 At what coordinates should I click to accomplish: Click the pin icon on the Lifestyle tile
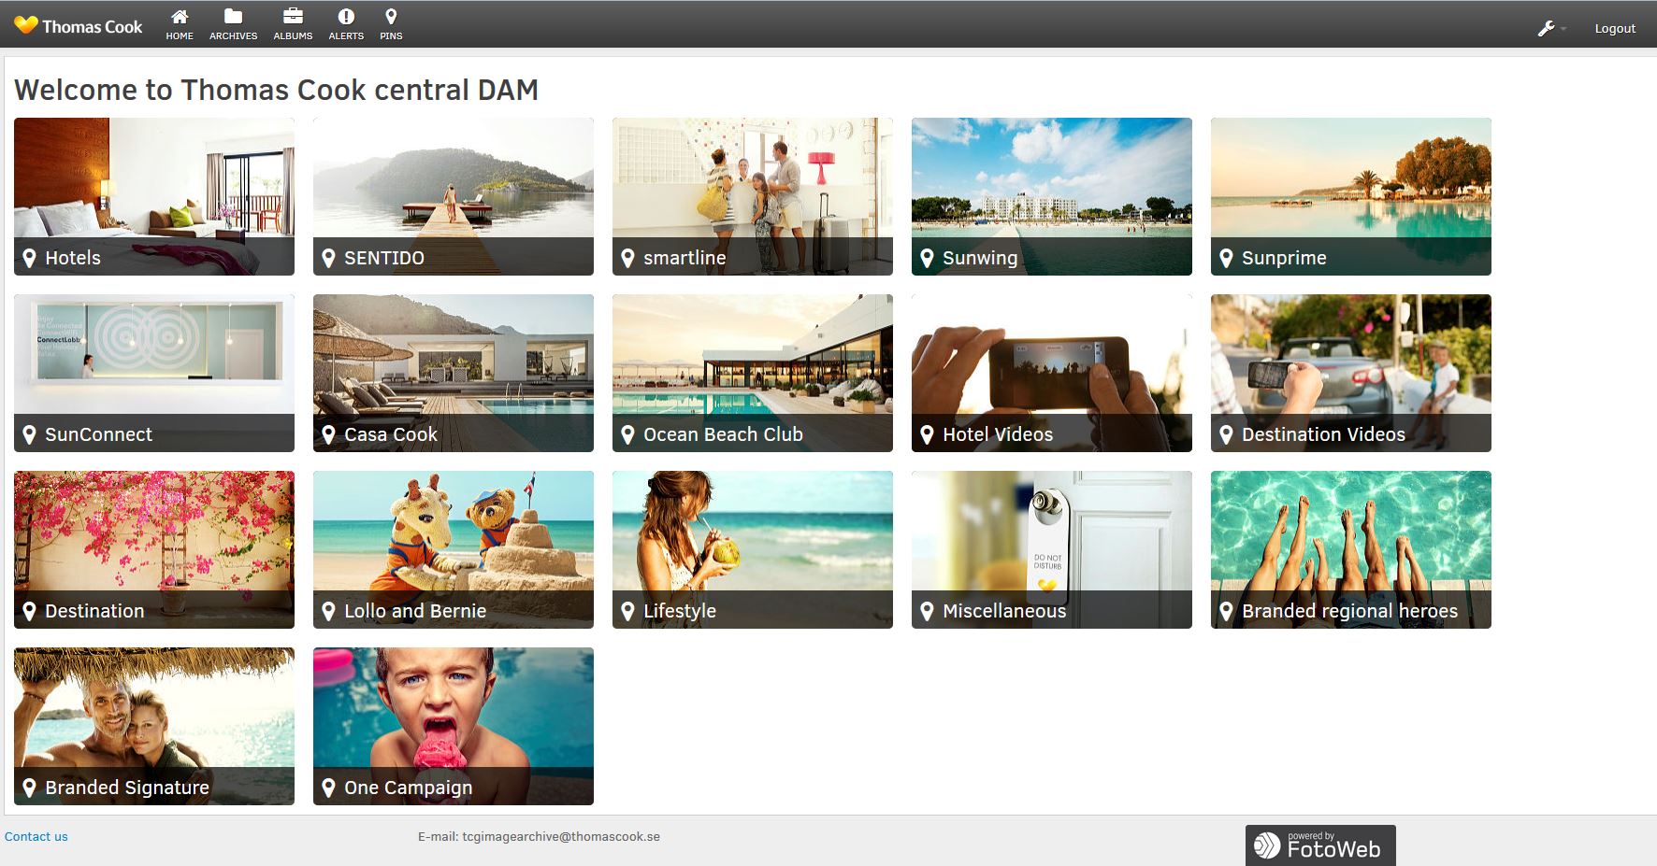627,611
